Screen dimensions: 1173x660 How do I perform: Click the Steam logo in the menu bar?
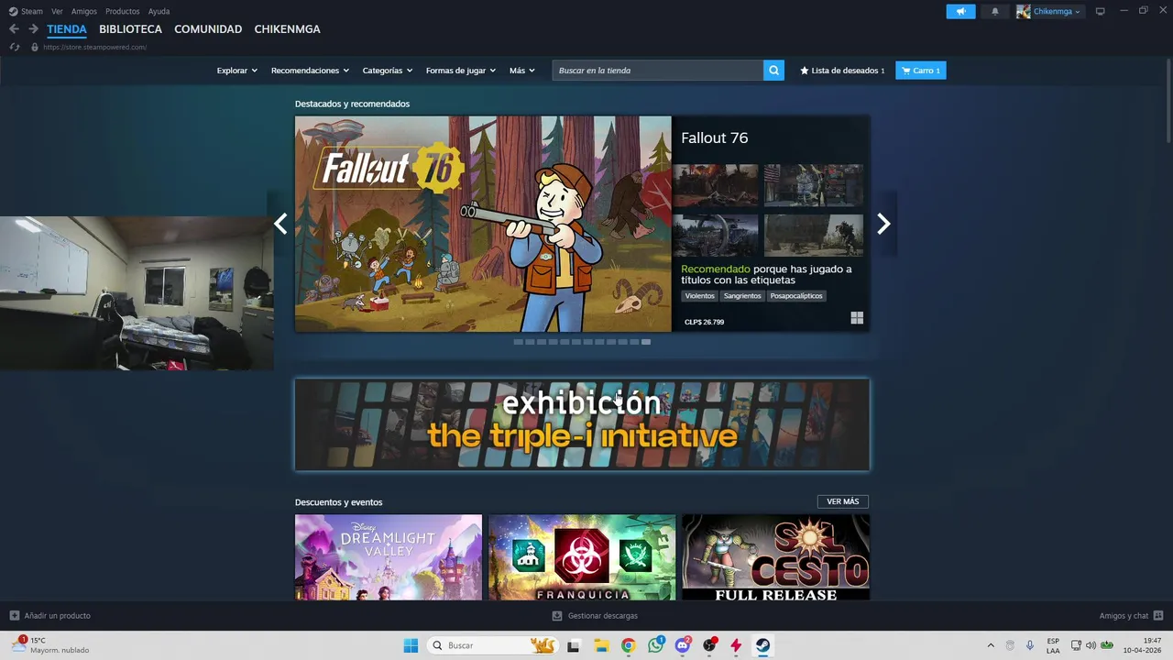coord(13,12)
